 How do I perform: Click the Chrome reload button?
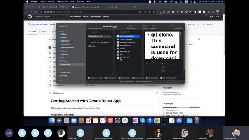coord(36,12)
